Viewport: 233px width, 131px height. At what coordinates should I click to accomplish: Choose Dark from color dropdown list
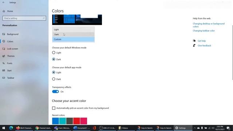73,35
